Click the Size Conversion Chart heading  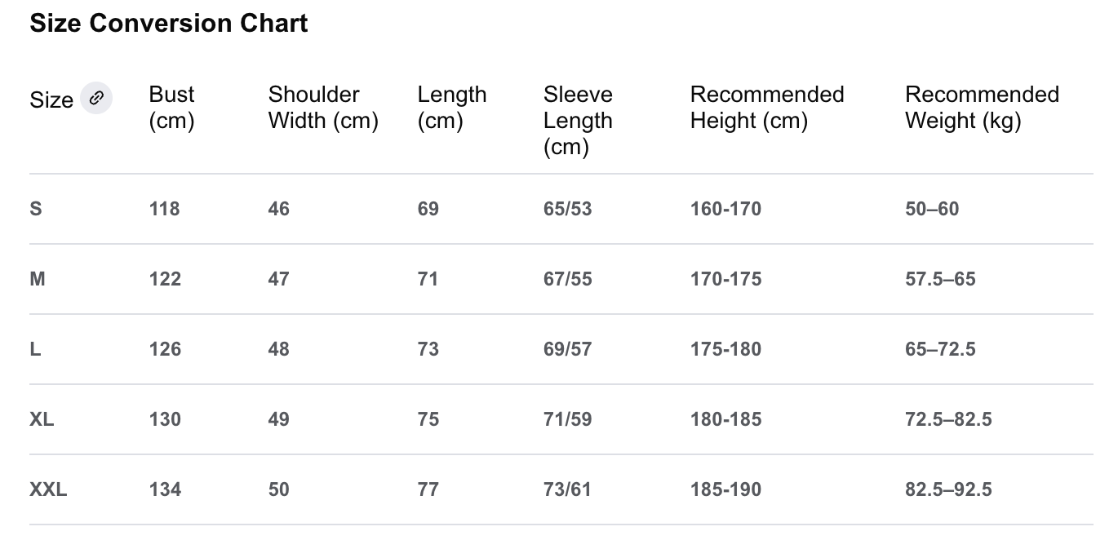(x=169, y=24)
